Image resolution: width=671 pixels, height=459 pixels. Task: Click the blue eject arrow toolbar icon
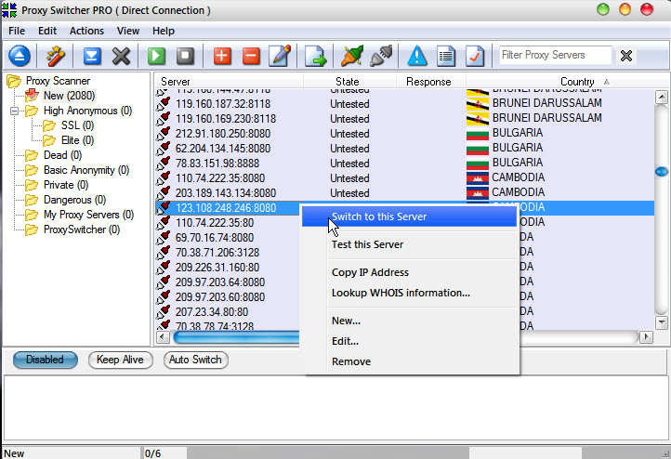20,56
